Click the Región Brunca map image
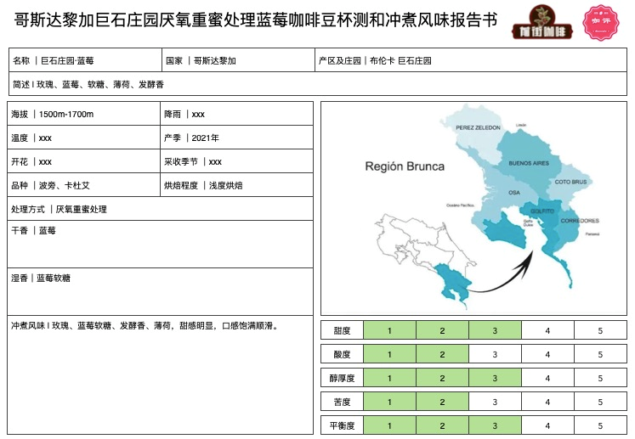This screenshot has width=635, height=439. (473, 208)
